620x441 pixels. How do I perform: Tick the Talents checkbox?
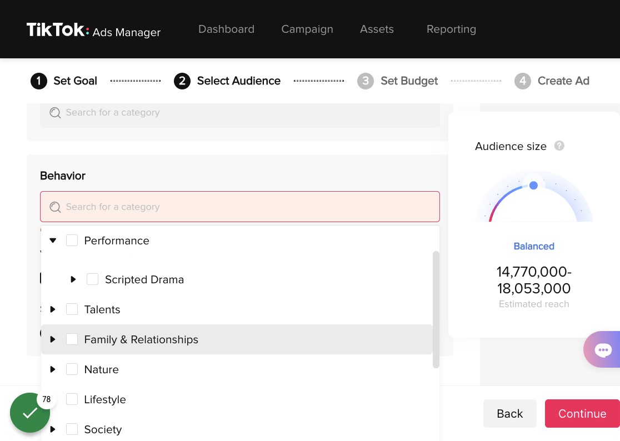[x=72, y=309]
